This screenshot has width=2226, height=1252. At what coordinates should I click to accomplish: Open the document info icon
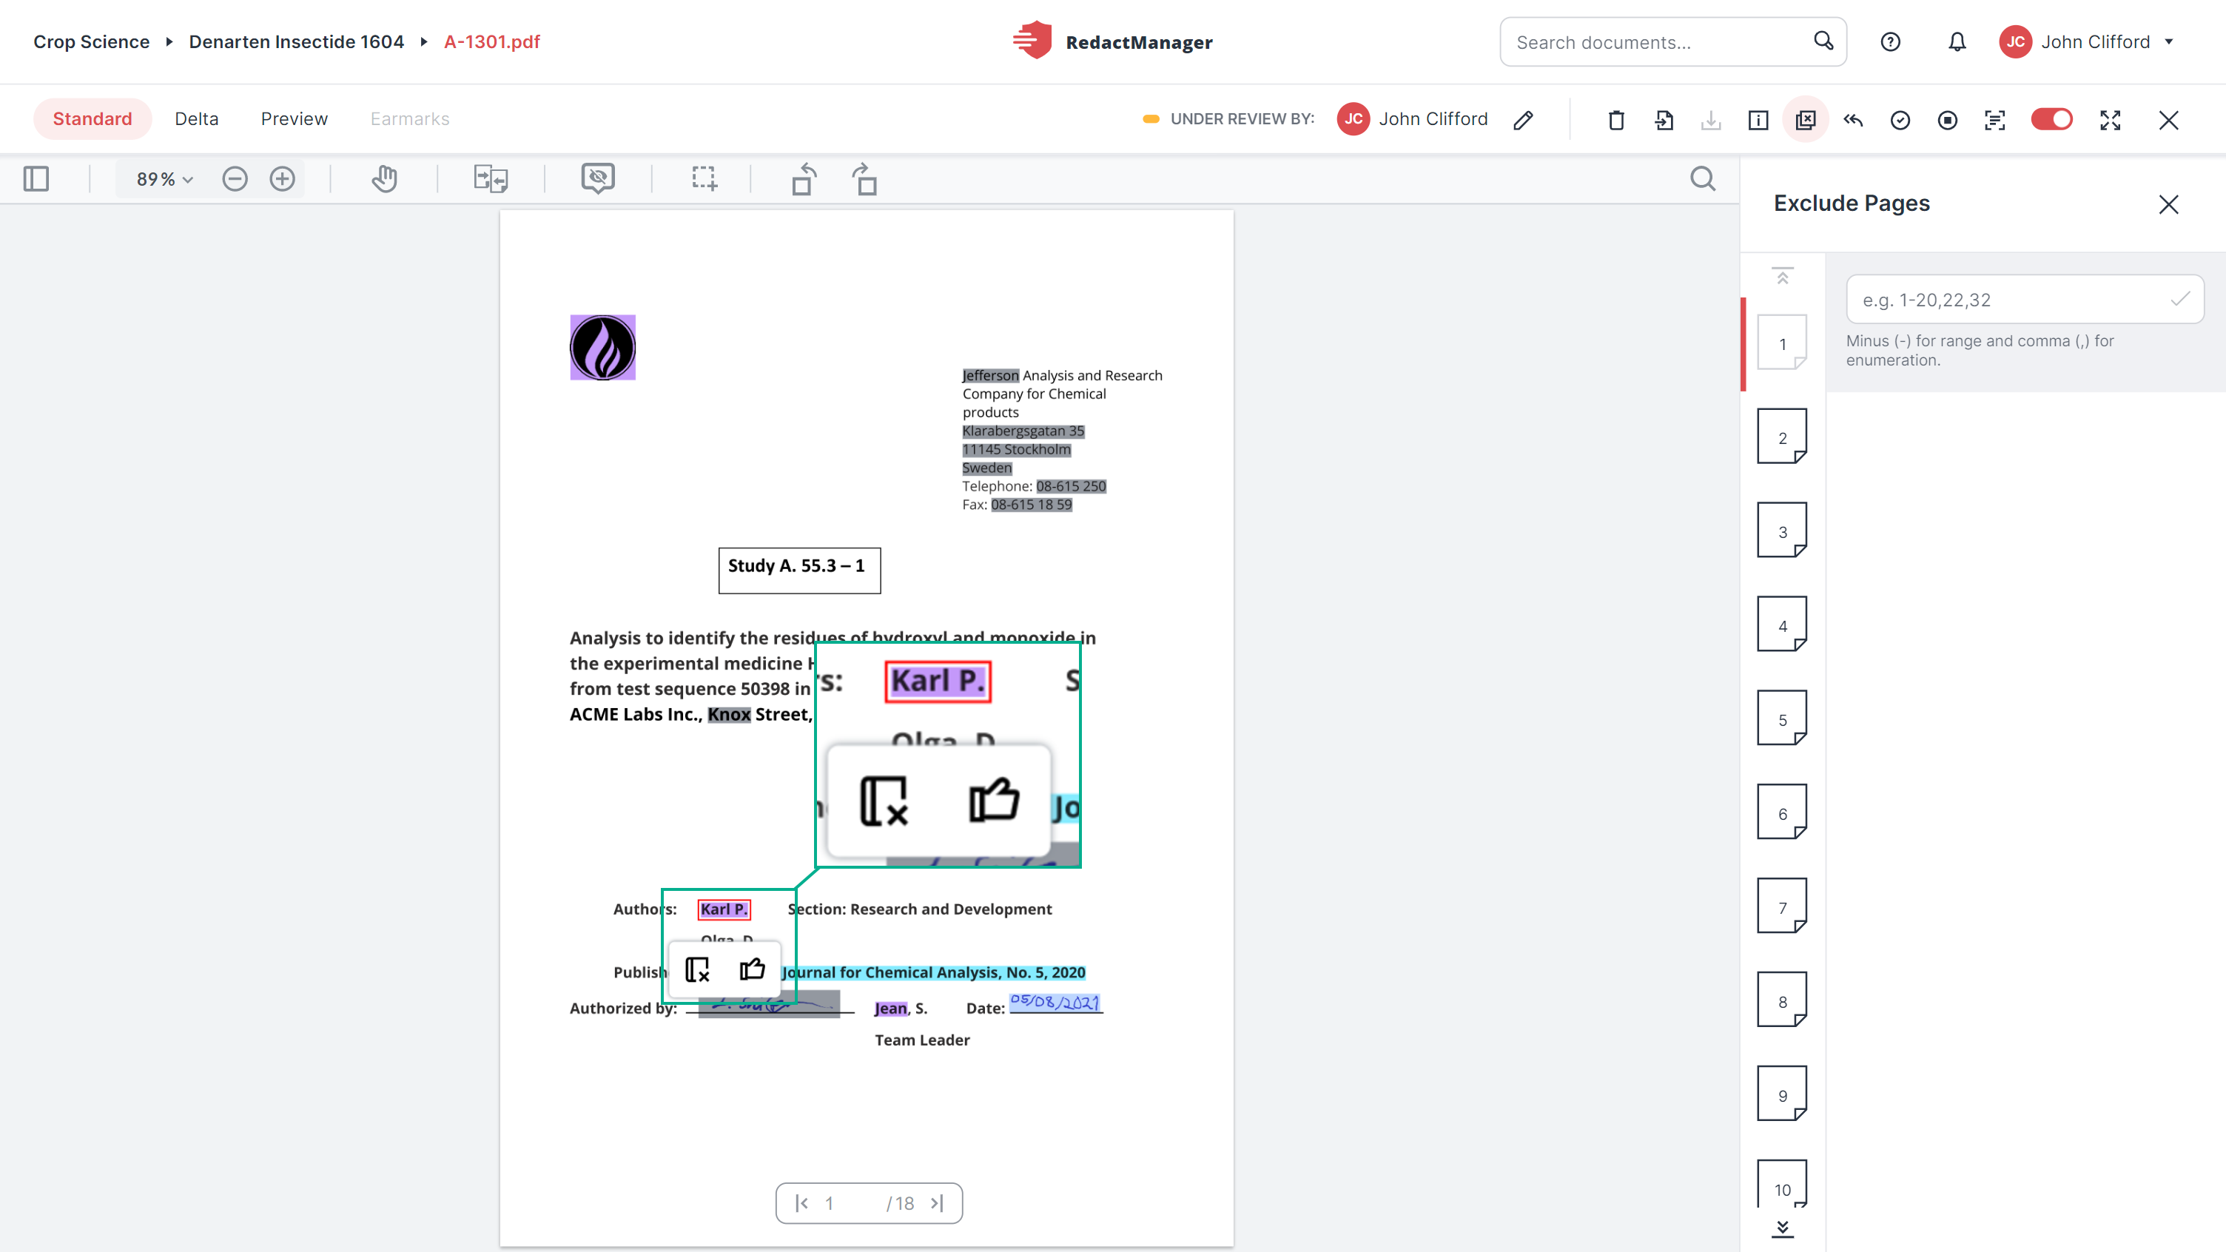coord(1758,119)
